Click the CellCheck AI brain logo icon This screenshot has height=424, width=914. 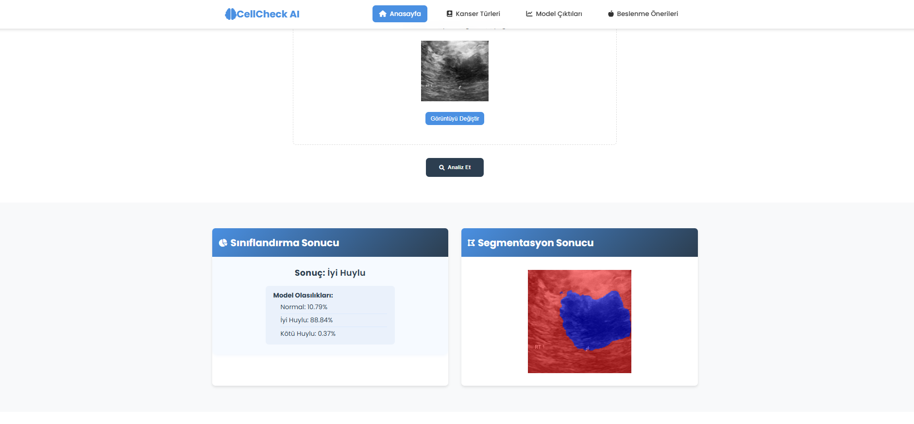point(230,14)
